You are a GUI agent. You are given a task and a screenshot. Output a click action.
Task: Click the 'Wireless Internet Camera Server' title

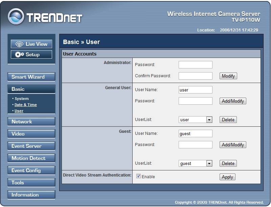click(213, 14)
